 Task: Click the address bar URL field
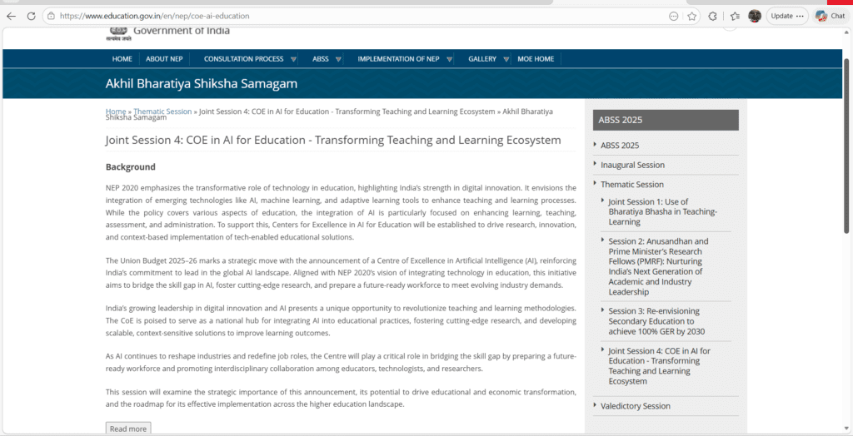pyautogui.click(x=359, y=16)
